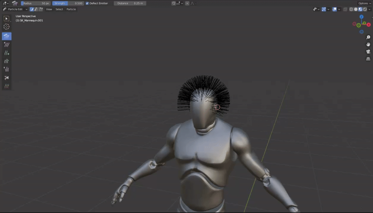Select the Select Box tool
373x213 pixels.
coord(6,19)
